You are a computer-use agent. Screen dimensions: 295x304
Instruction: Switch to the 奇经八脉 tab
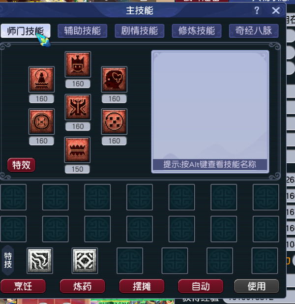click(x=254, y=31)
